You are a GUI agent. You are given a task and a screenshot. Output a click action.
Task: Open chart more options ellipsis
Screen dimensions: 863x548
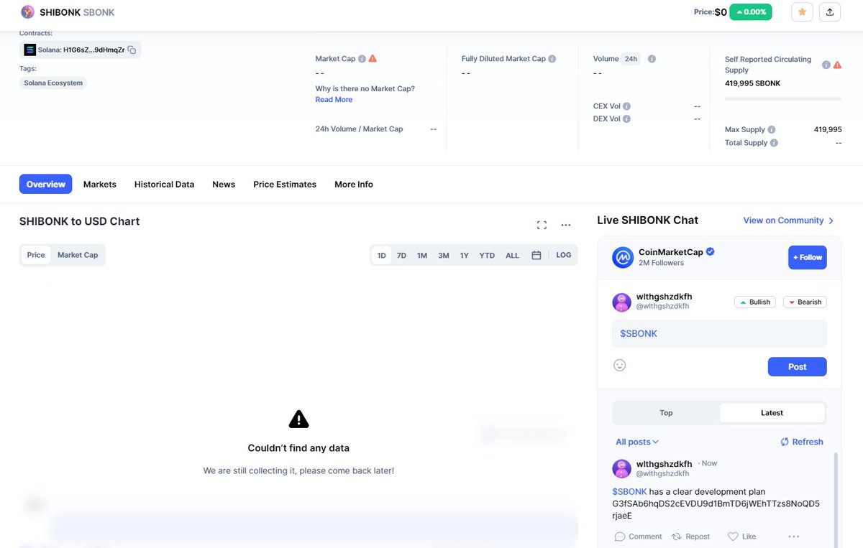tap(566, 225)
